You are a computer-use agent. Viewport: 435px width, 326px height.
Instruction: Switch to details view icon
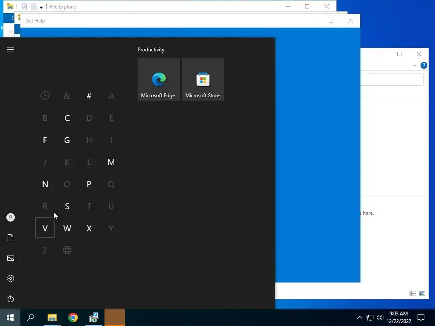pos(413,294)
